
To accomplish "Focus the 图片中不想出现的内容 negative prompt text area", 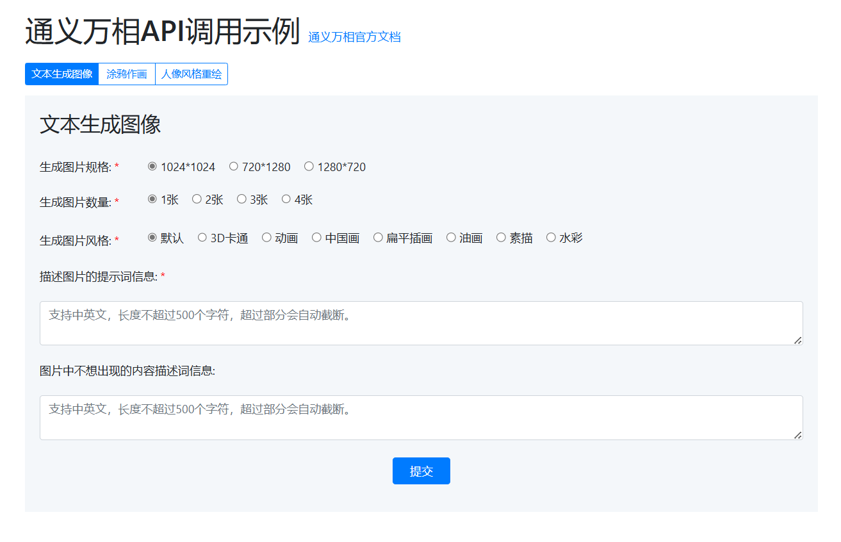I will [x=421, y=418].
